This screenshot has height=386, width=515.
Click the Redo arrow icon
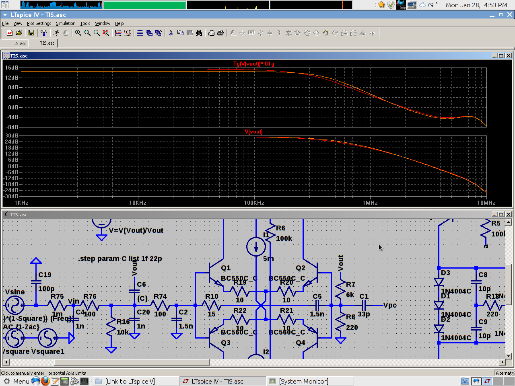(335, 33)
